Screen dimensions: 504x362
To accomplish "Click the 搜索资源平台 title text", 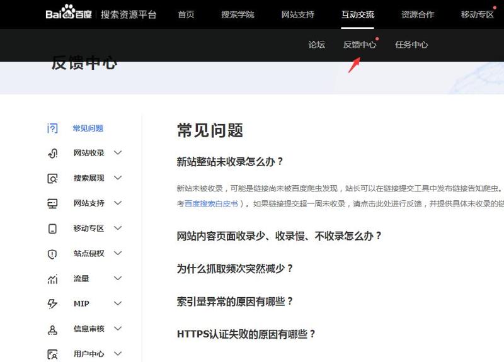I will [x=129, y=14].
